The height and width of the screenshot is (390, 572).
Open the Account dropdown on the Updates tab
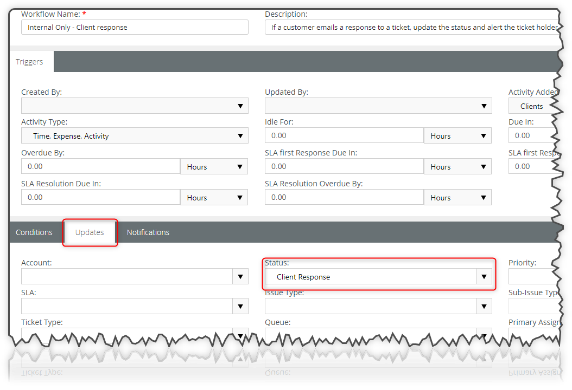tap(240, 276)
